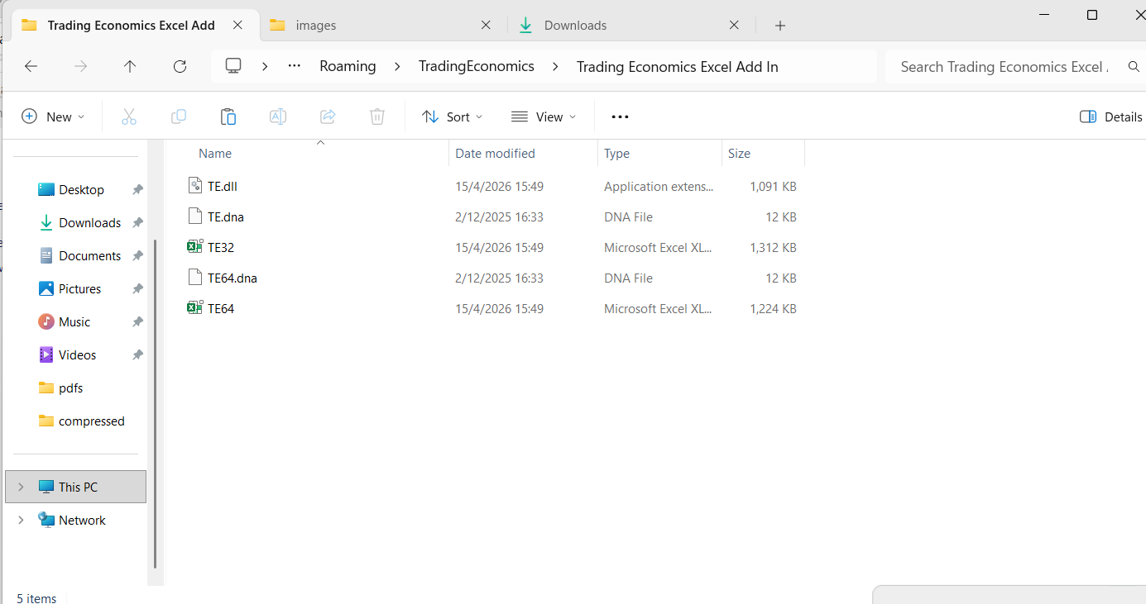
Task: Select the TE.dna file icon
Action: (195, 216)
